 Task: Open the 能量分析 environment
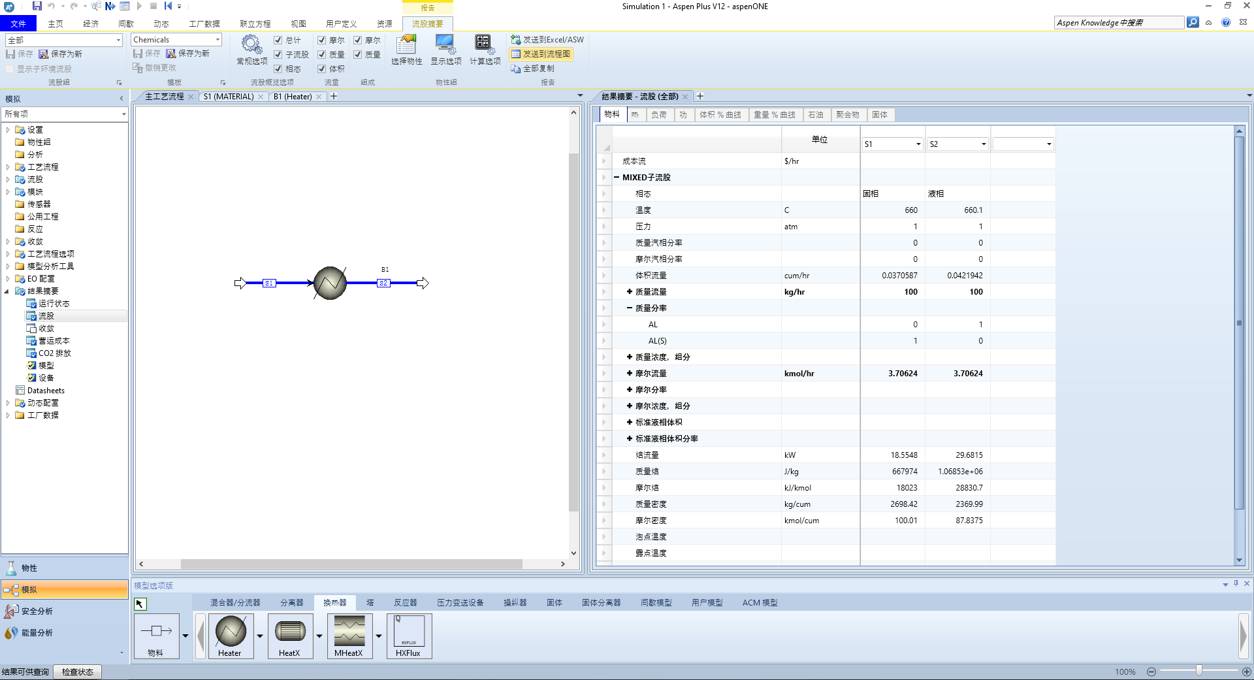click(64, 632)
